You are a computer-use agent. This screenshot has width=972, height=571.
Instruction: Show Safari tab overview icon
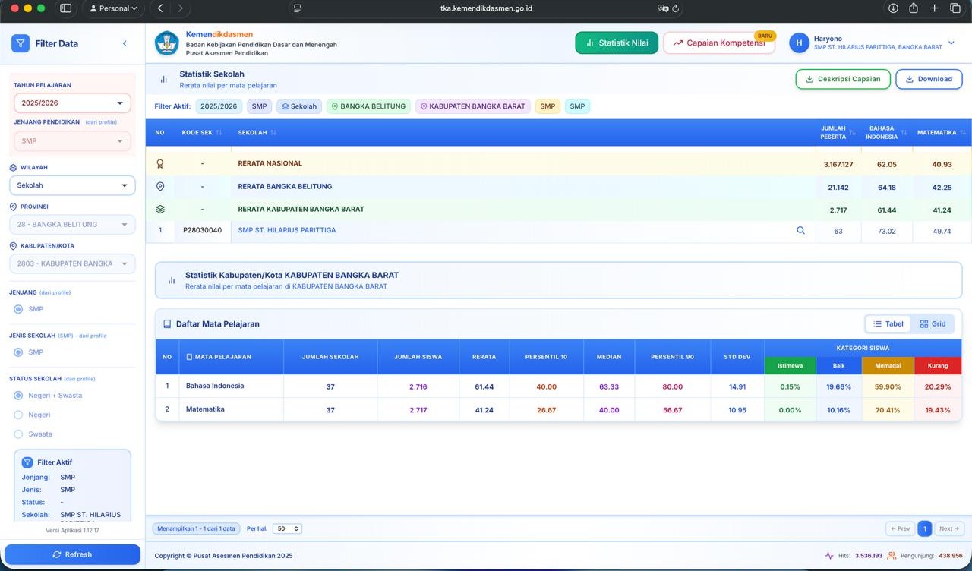pyautogui.click(x=955, y=8)
